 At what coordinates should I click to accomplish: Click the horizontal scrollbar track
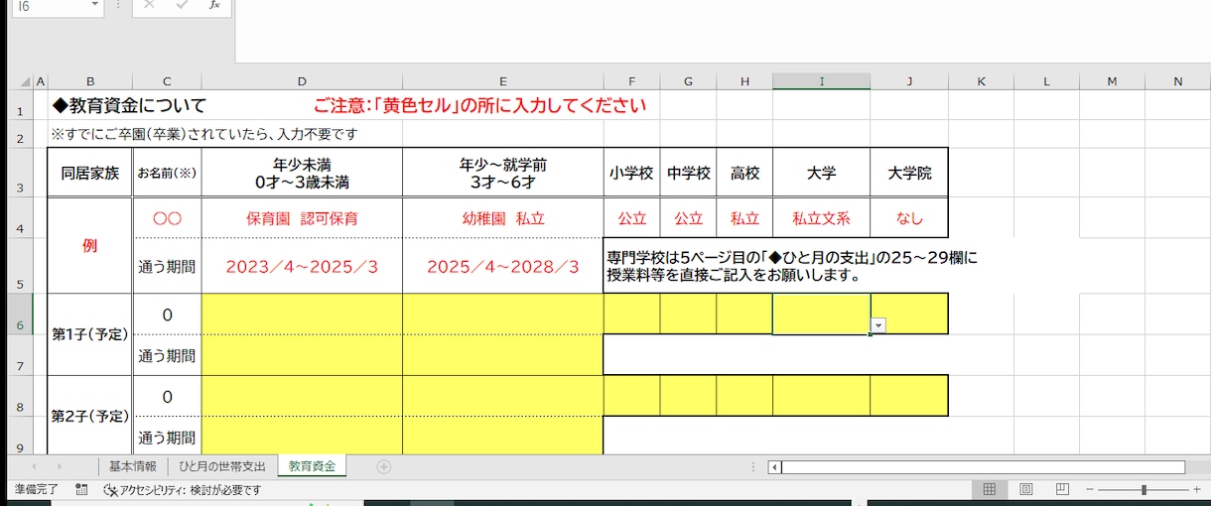[x=983, y=467]
